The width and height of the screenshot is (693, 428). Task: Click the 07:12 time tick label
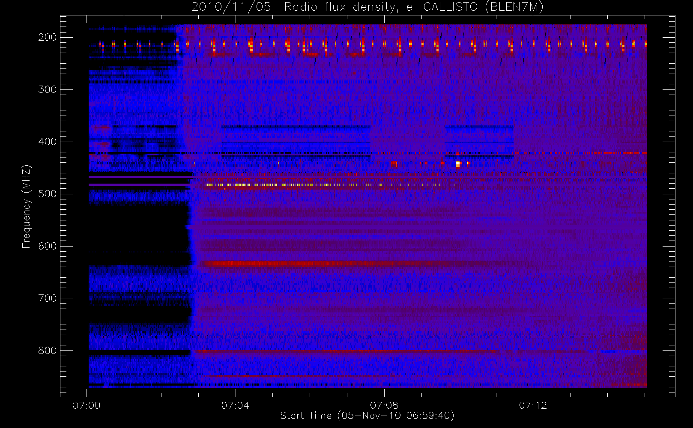coord(533,405)
